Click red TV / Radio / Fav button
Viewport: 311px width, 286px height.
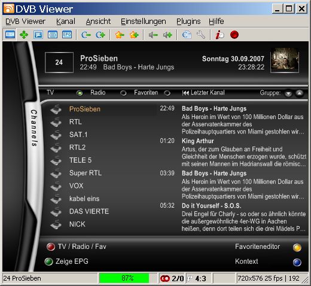coord(51,247)
